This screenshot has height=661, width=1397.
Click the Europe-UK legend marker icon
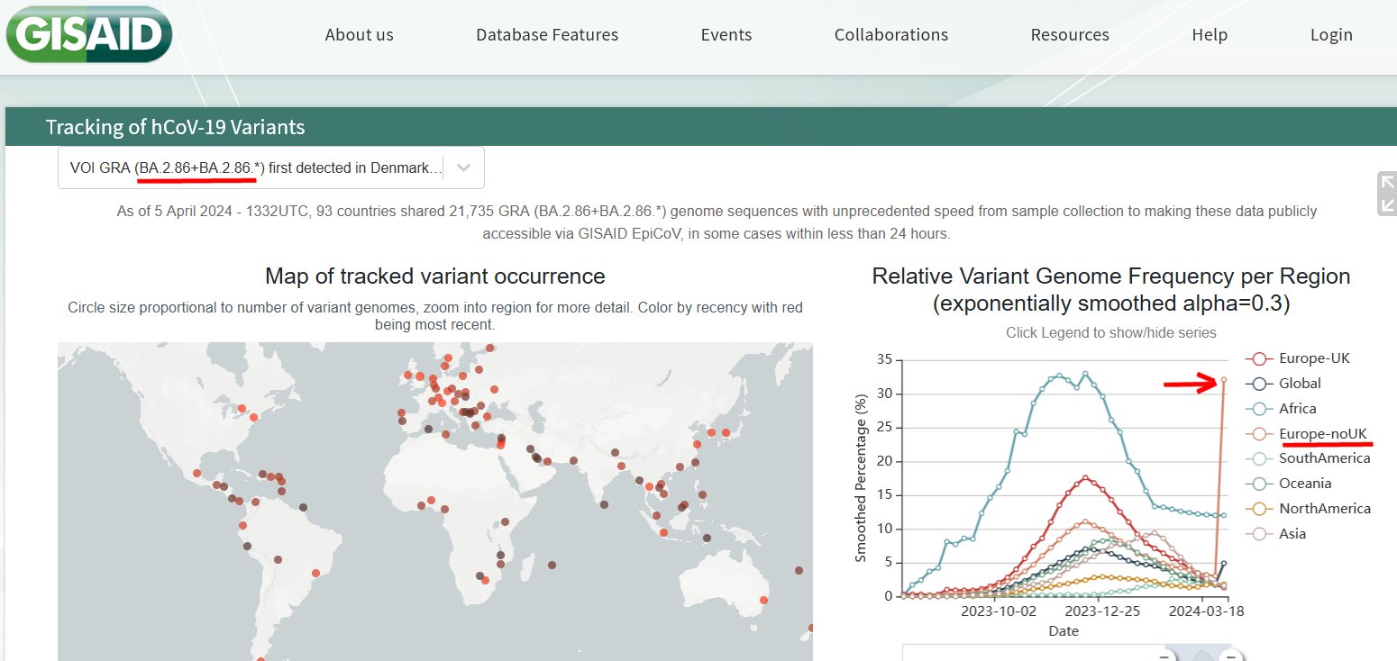1260,358
